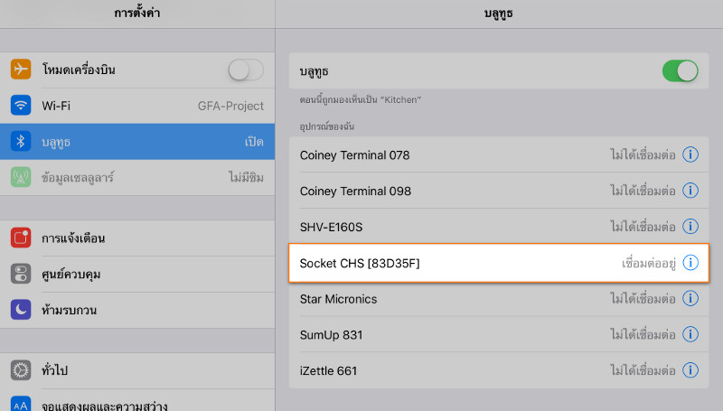The height and width of the screenshot is (411, 723).
Task: Tap the General gear icon
Action: click(21, 370)
